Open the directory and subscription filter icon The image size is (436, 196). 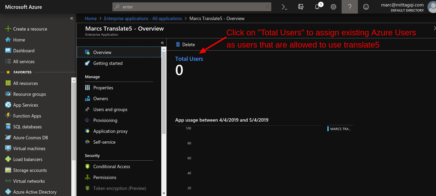click(x=301, y=7)
